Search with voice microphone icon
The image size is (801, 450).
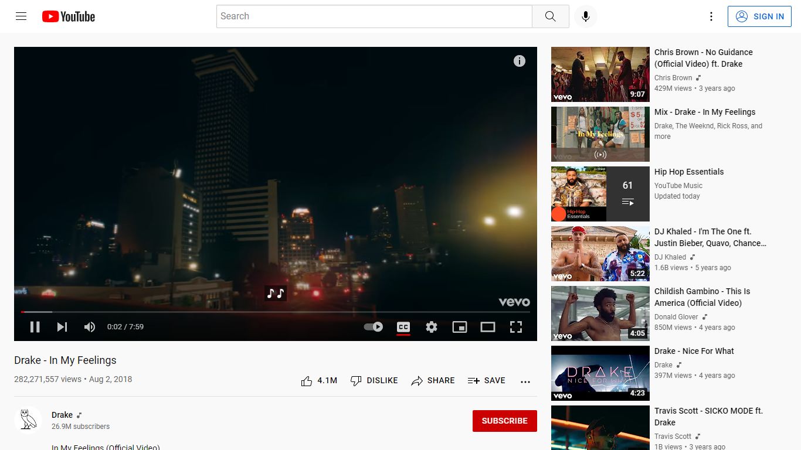[585, 16]
